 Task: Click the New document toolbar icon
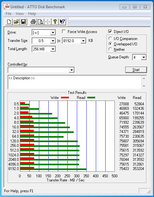click(9, 22)
